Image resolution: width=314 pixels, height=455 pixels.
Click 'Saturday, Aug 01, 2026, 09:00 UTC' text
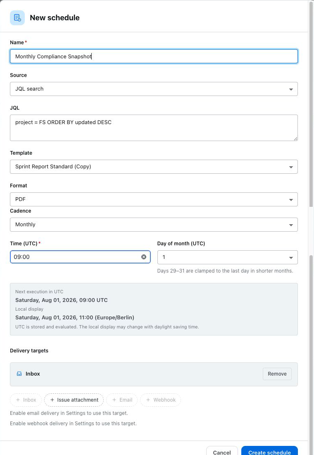point(62,300)
